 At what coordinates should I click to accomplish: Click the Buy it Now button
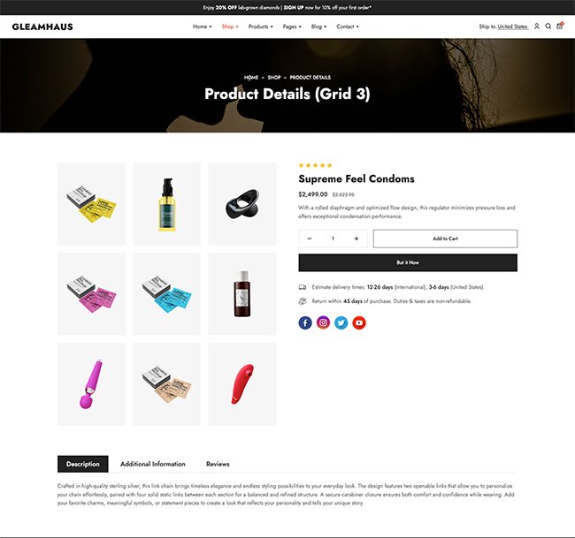click(x=408, y=262)
